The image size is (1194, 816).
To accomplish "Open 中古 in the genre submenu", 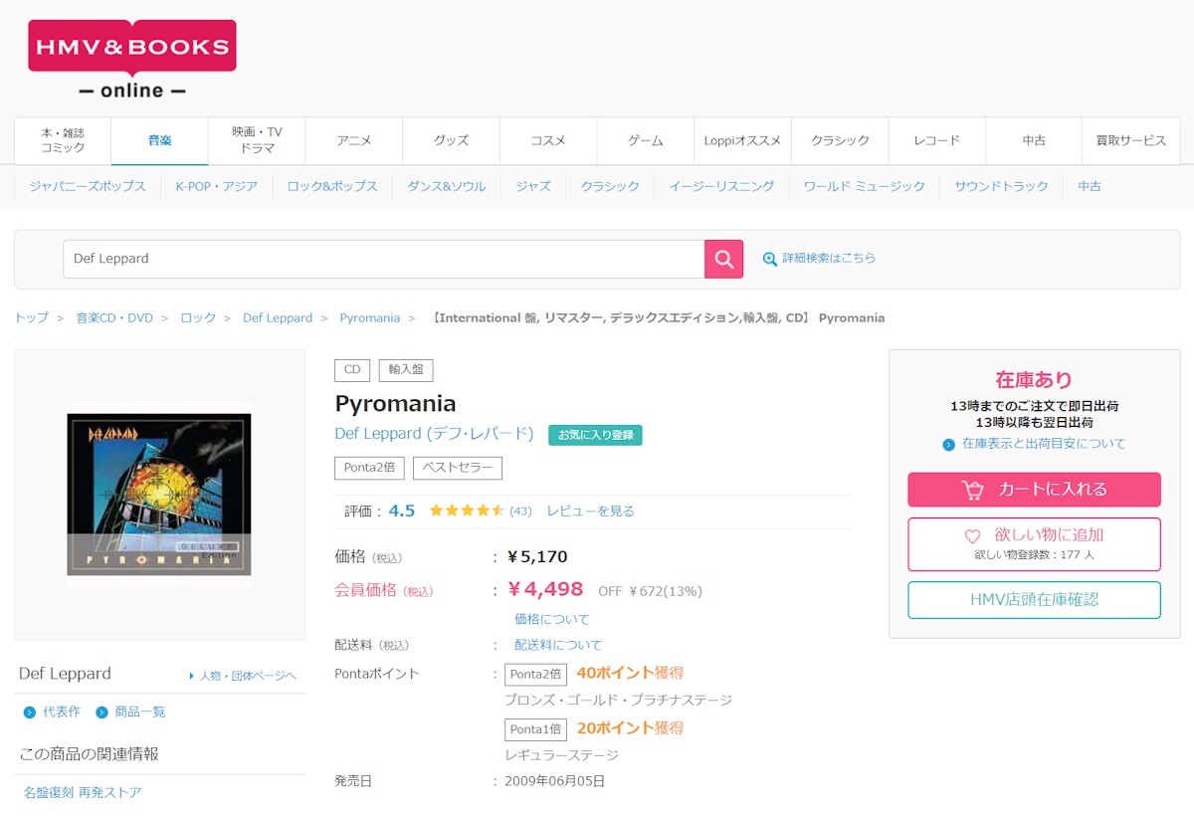I will click(x=1090, y=186).
